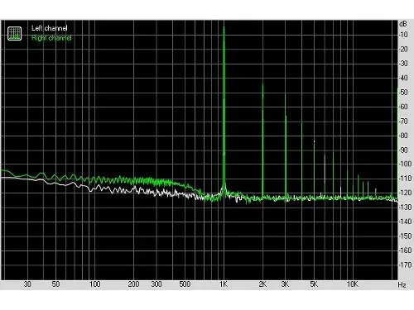The height and width of the screenshot is (310, 414).
Task: Click the -160 dB scale label
Action: pyautogui.click(x=405, y=250)
